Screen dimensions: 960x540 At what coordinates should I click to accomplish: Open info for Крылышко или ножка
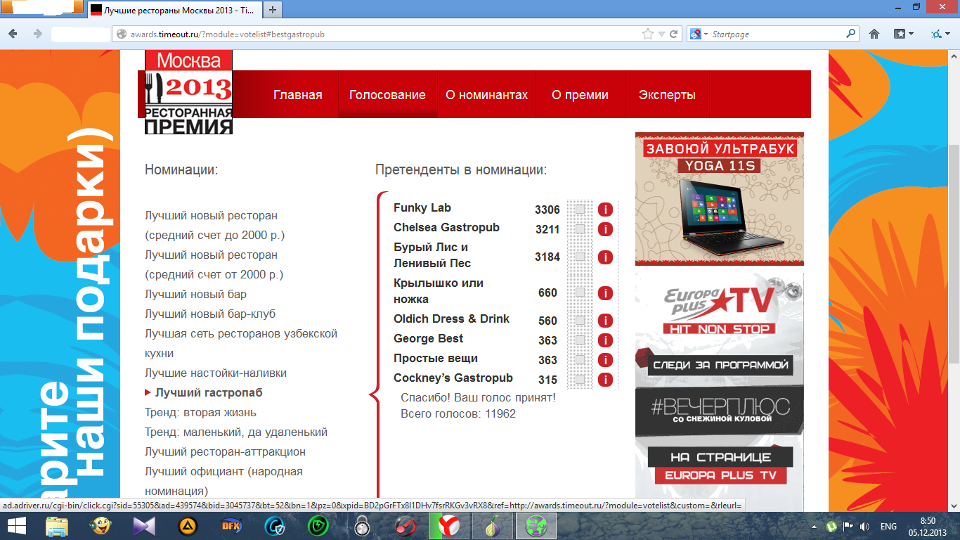(x=605, y=293)
